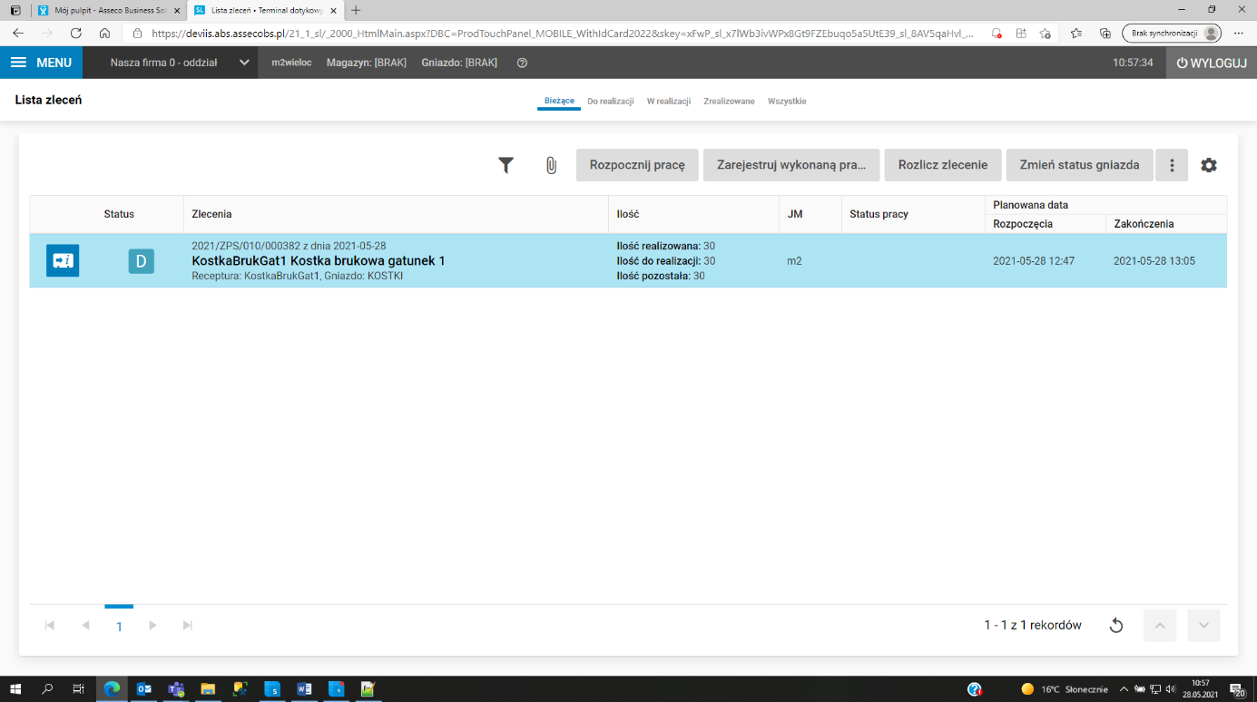Viewport: 1257px width, 702px height.
Task: Click the Status pracy column header
Action: (914, 214)
